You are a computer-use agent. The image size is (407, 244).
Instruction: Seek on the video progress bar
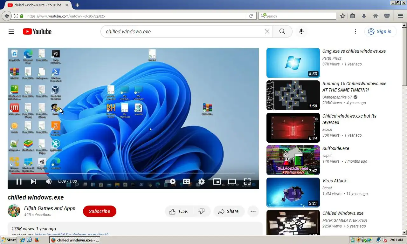coord(133,173)
